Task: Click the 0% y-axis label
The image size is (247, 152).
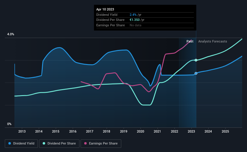Action: [9, 124]
